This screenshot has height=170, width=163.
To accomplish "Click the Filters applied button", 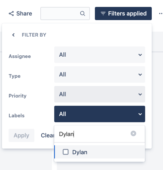I will (x=123, y=14).
